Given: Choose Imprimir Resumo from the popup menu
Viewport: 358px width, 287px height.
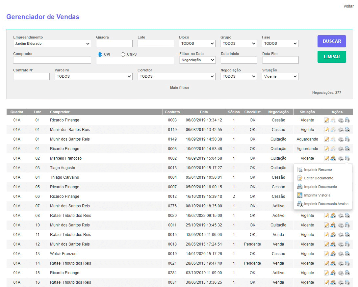Looking at the screenshot, I should (x=318, y=170).
